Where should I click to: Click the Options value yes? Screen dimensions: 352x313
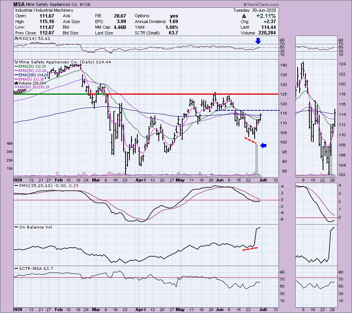pyautogui.click(x=174, y=16)
